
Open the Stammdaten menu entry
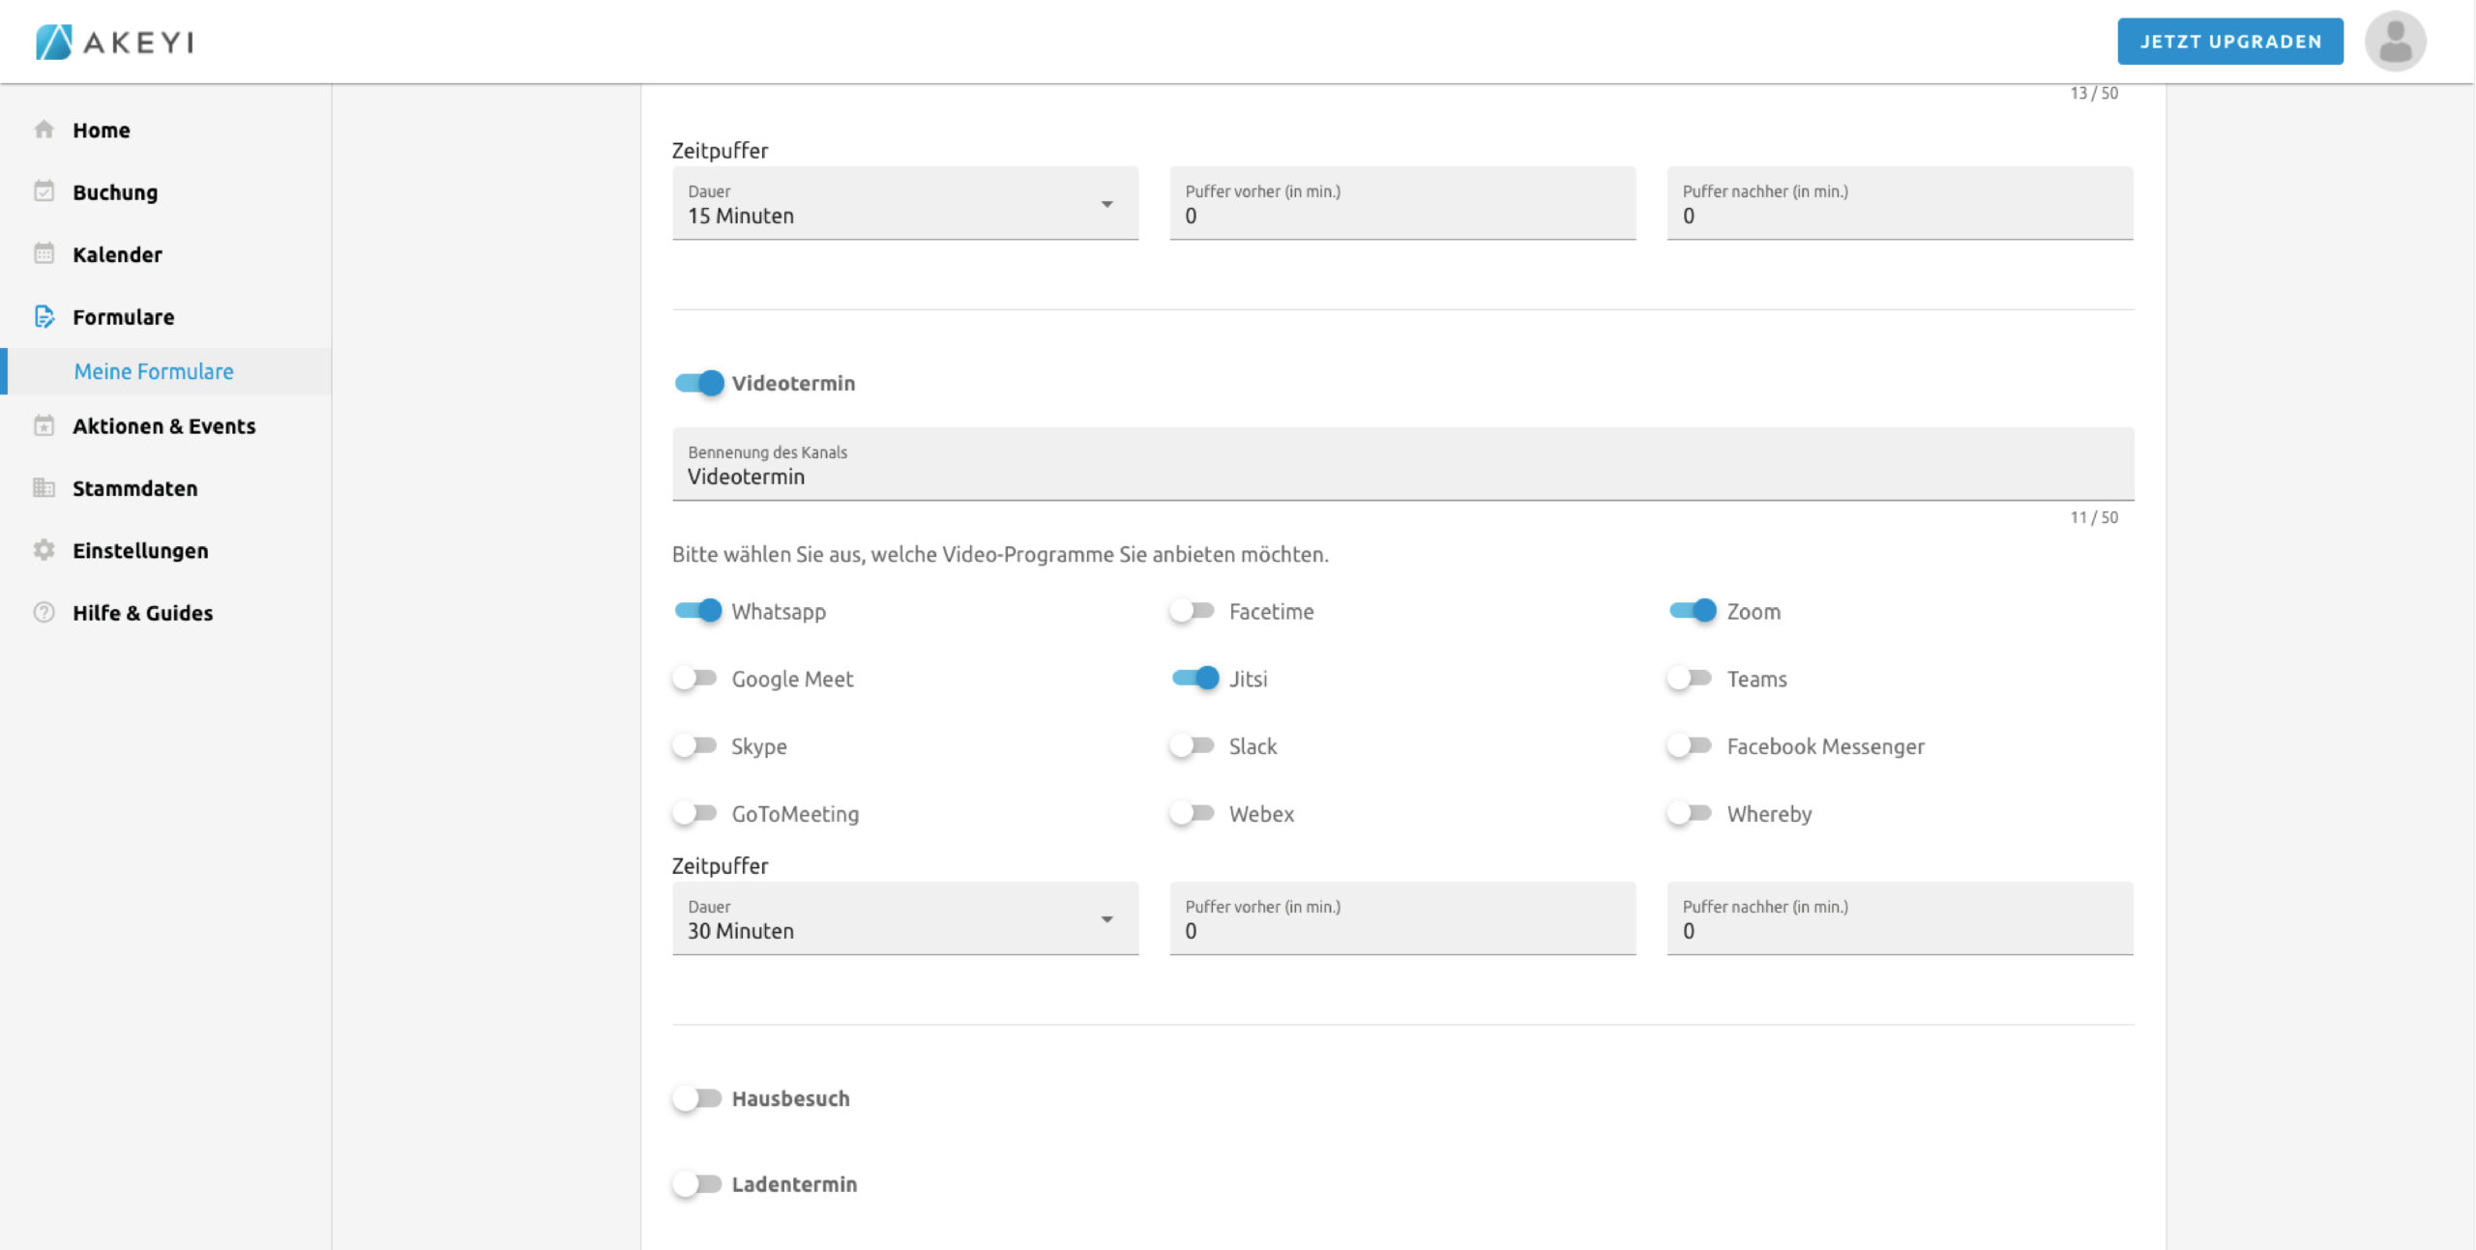[134, 489]
